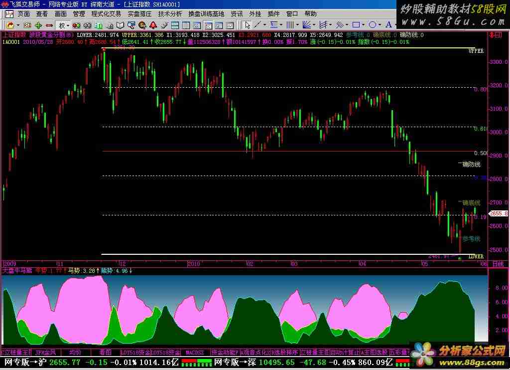
Task: Expand the line tool dropdown arrow
Action: click(x=264, y=25)
